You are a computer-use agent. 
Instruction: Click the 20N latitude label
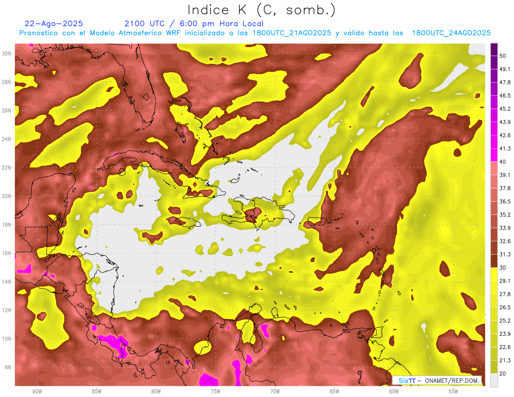[6, 196]
